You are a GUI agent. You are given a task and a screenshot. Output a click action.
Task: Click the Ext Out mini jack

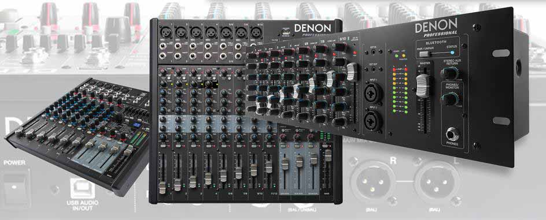373,70
